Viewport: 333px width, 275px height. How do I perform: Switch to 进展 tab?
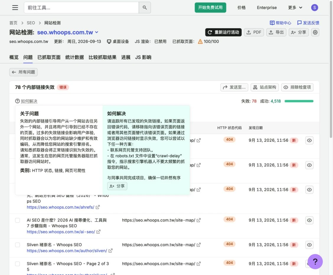click(126, 57)
